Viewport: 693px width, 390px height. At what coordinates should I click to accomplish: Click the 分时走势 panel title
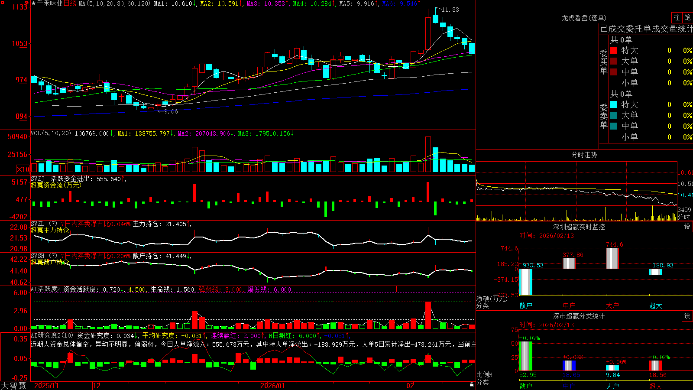click(584, 155)
